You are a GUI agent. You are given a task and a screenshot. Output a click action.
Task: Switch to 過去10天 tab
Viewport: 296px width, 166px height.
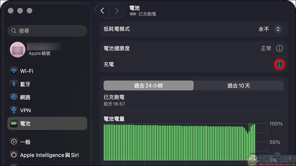239,86
